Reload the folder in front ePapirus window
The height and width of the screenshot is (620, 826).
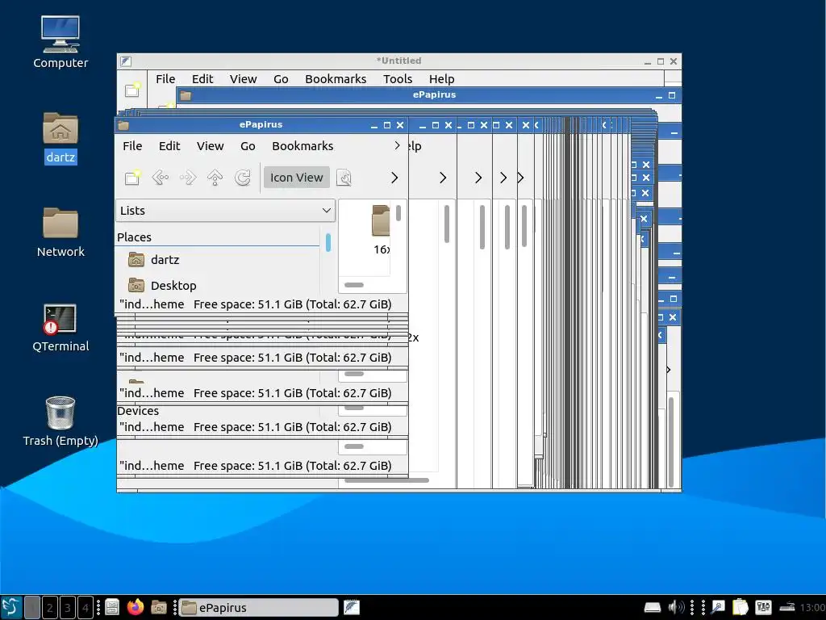point(242,177)
